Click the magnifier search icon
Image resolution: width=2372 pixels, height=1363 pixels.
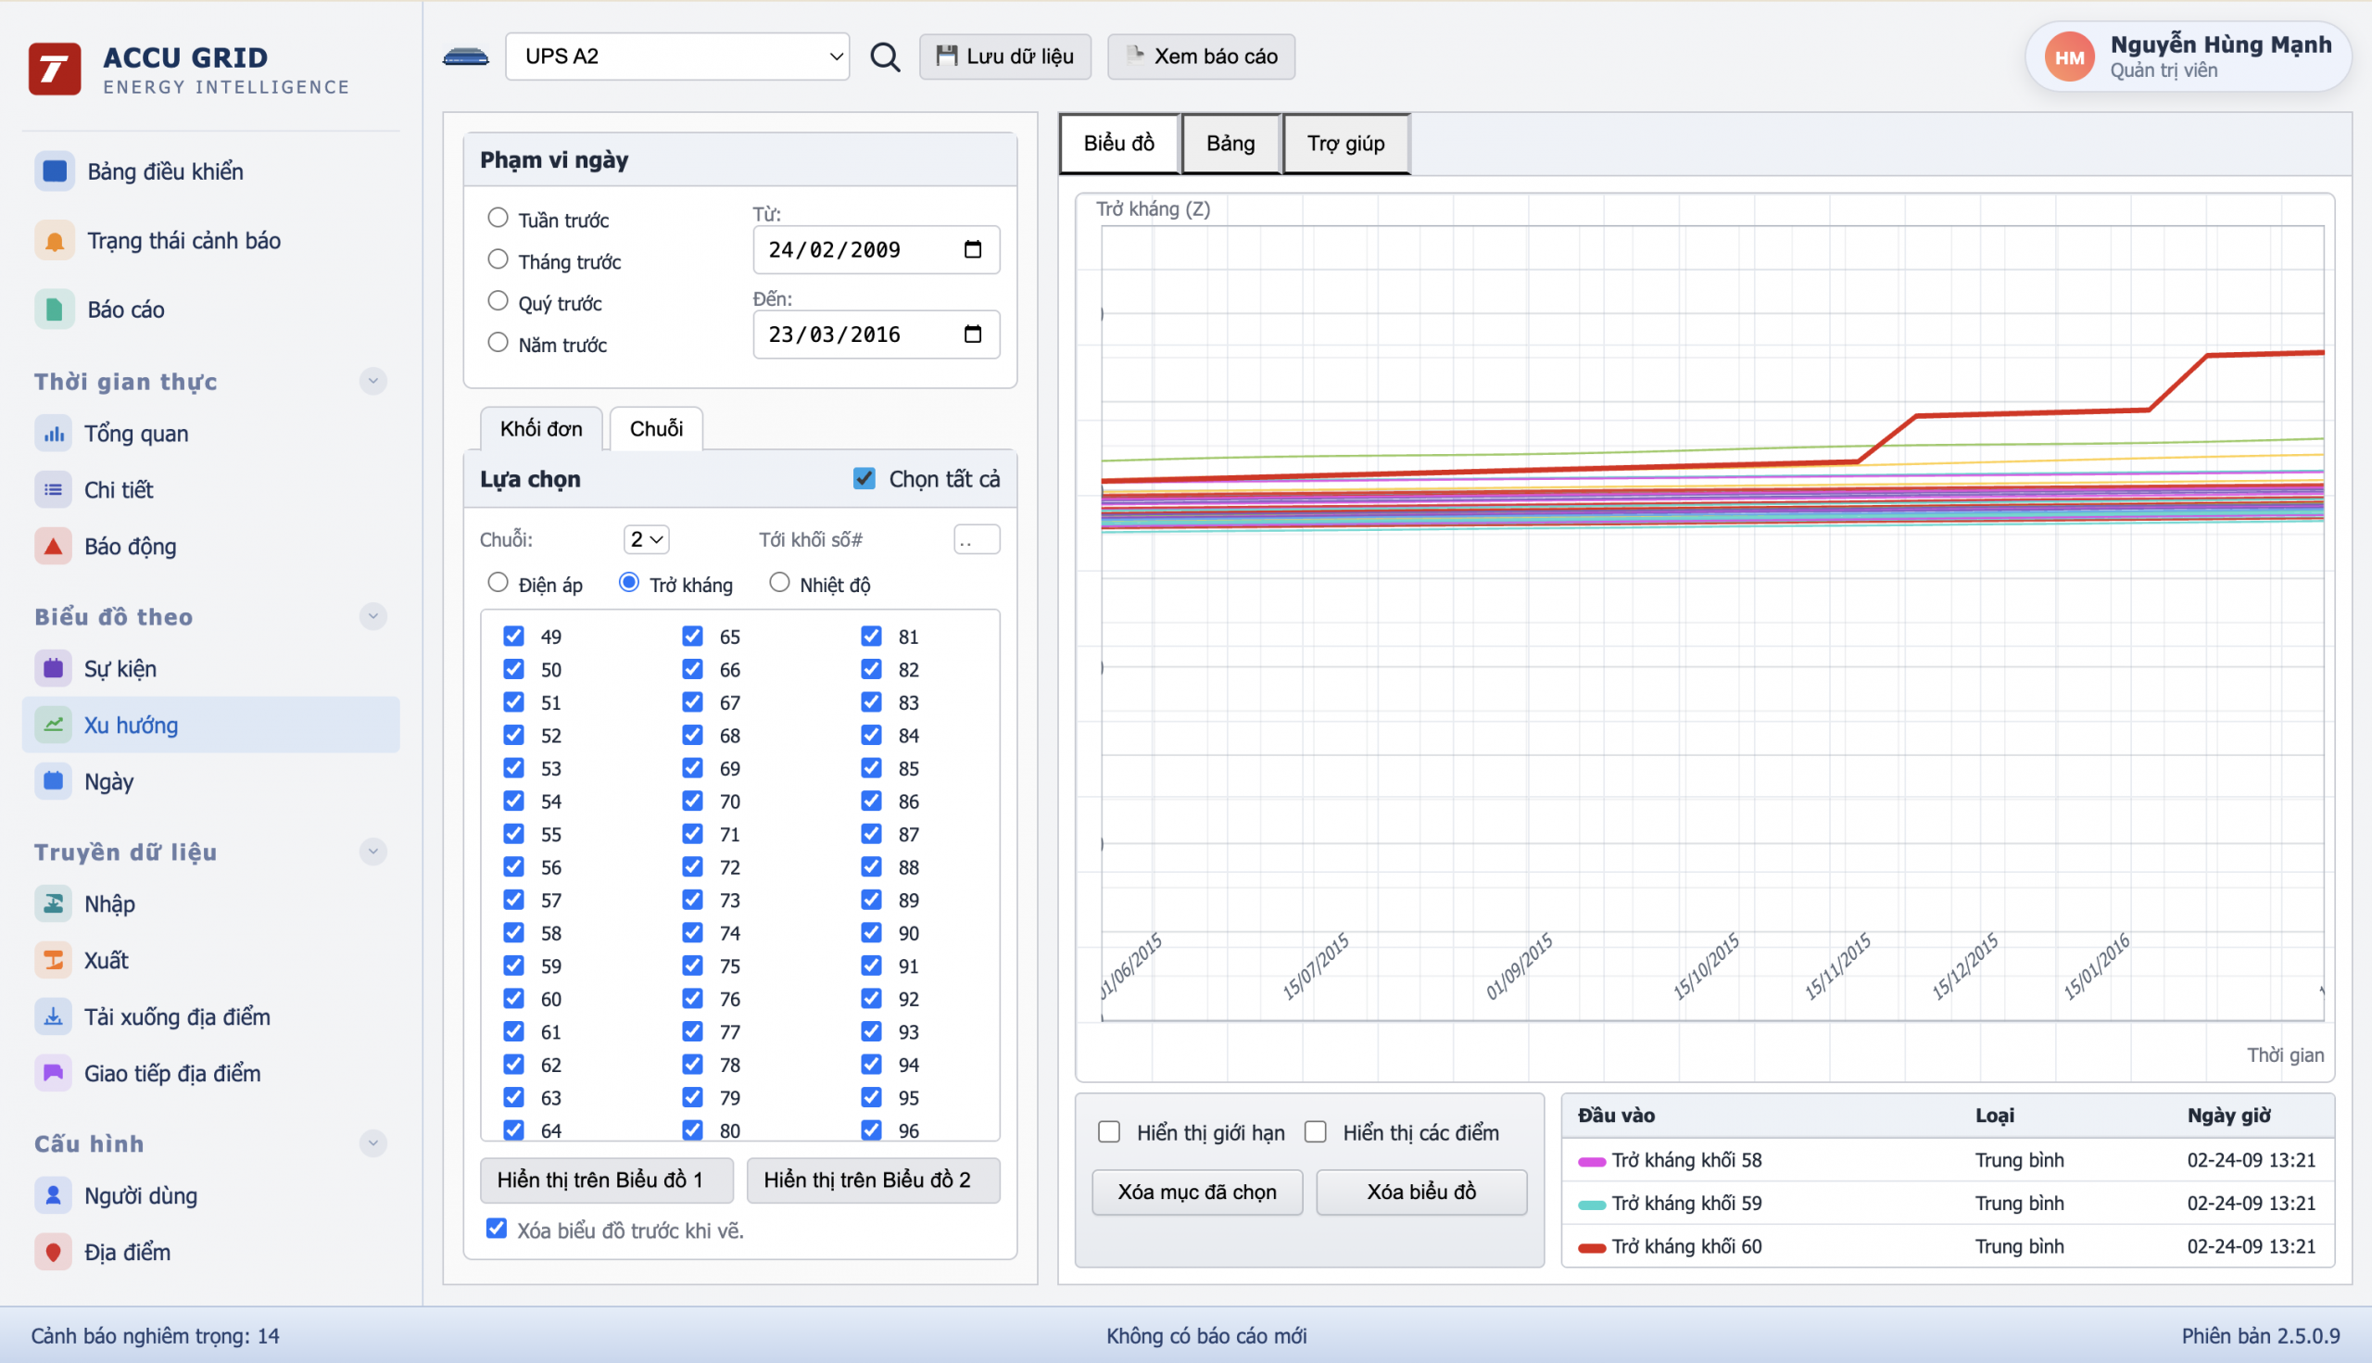(x=885, y=57)
